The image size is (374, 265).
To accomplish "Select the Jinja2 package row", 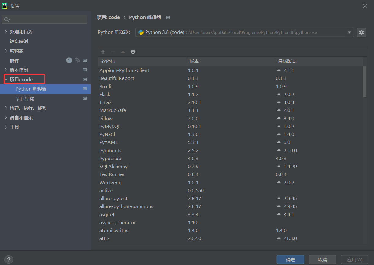I will coord(231,102).
